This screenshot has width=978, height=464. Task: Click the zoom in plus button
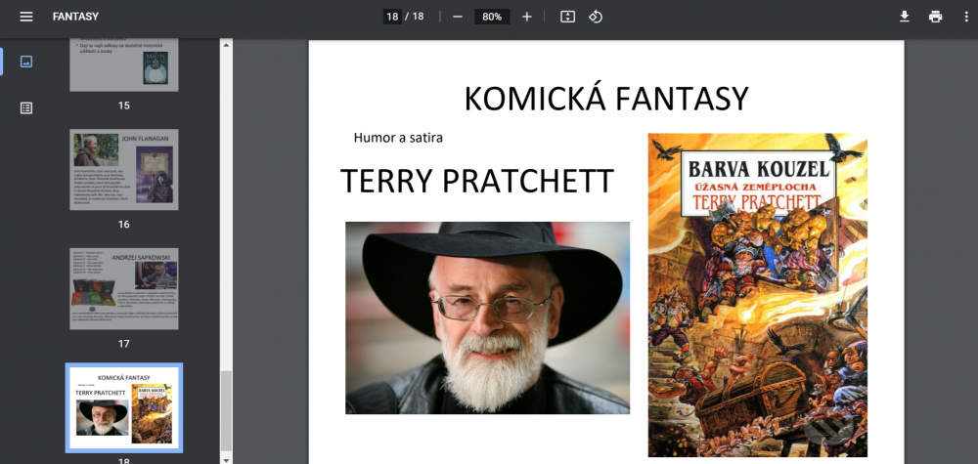click(x=526, y=17)
